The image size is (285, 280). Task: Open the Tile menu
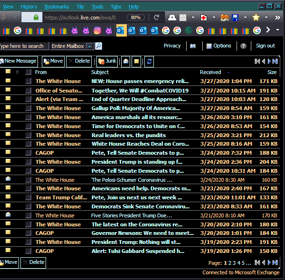click(x=80, y=7)
